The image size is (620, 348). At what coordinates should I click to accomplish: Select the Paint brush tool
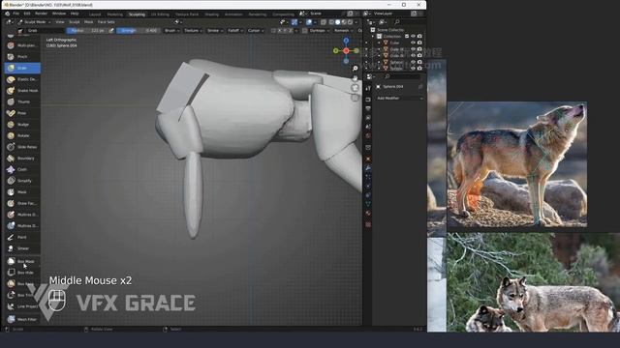(x=22, y=237)
